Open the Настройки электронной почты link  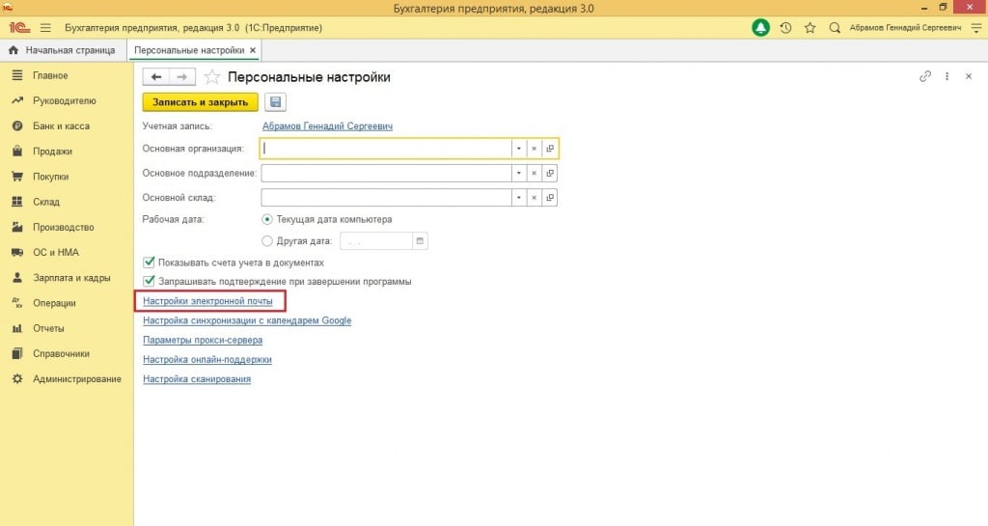point(208,301)
